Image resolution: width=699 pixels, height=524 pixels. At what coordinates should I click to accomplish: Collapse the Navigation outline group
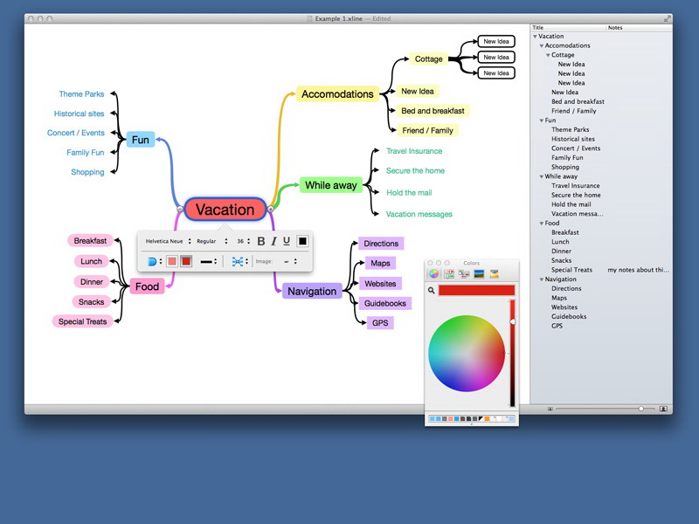click(x=542, y=279)
